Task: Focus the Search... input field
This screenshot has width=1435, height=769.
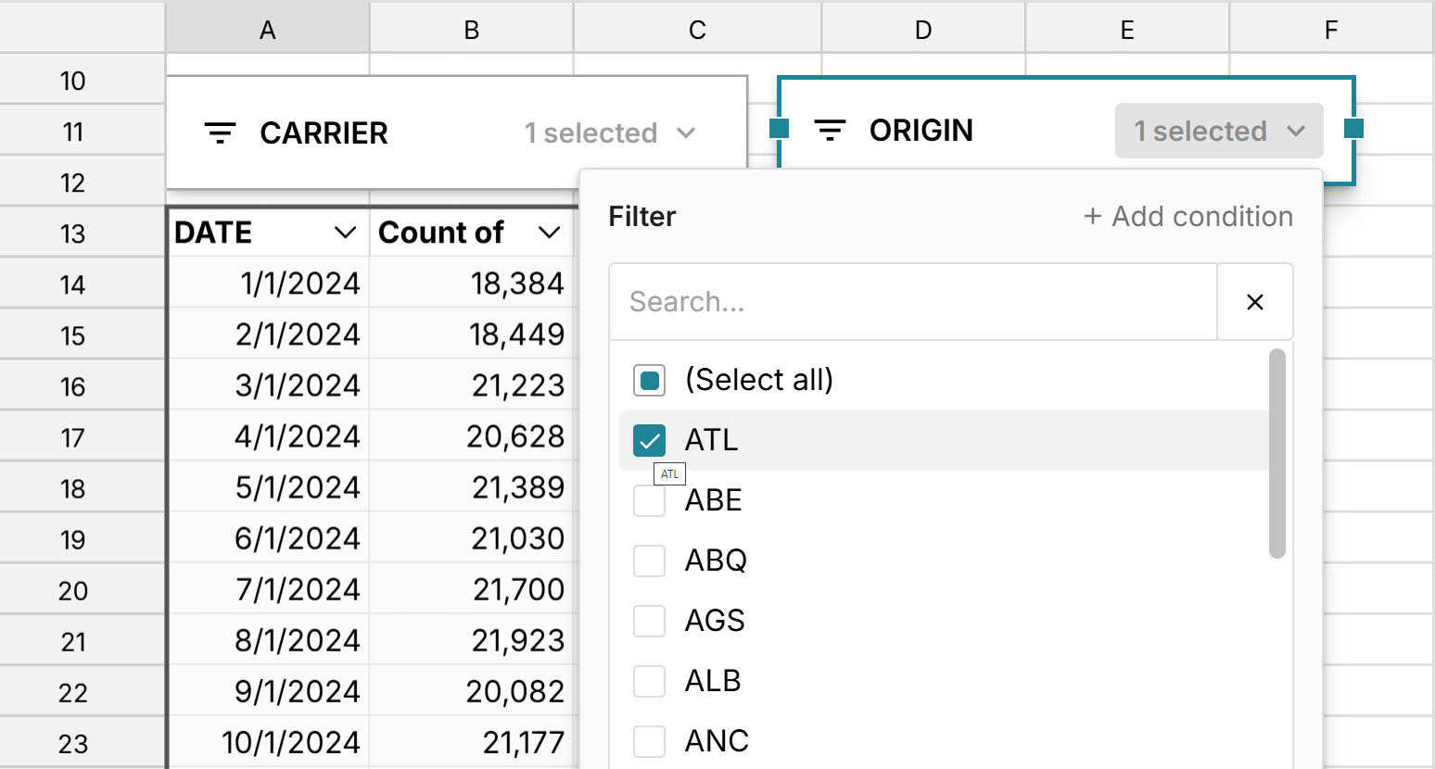Action: coord(912,302)
